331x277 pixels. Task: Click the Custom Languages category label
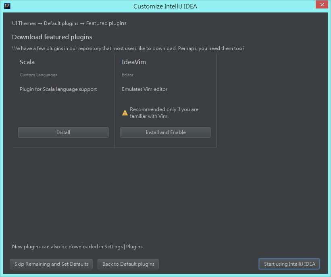click(38, 75)
